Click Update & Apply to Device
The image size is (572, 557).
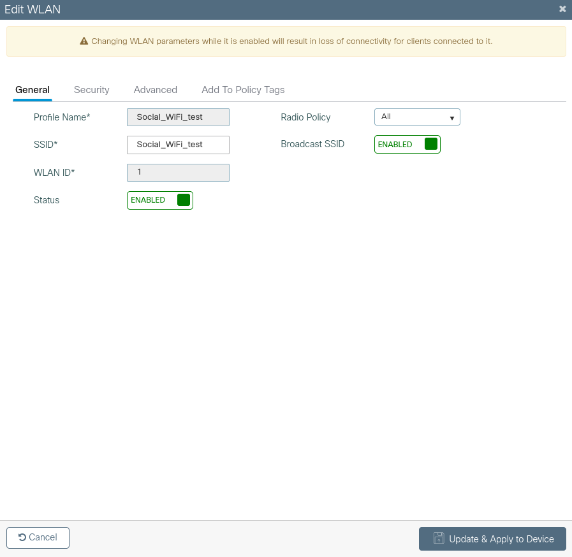coord(492,539)
